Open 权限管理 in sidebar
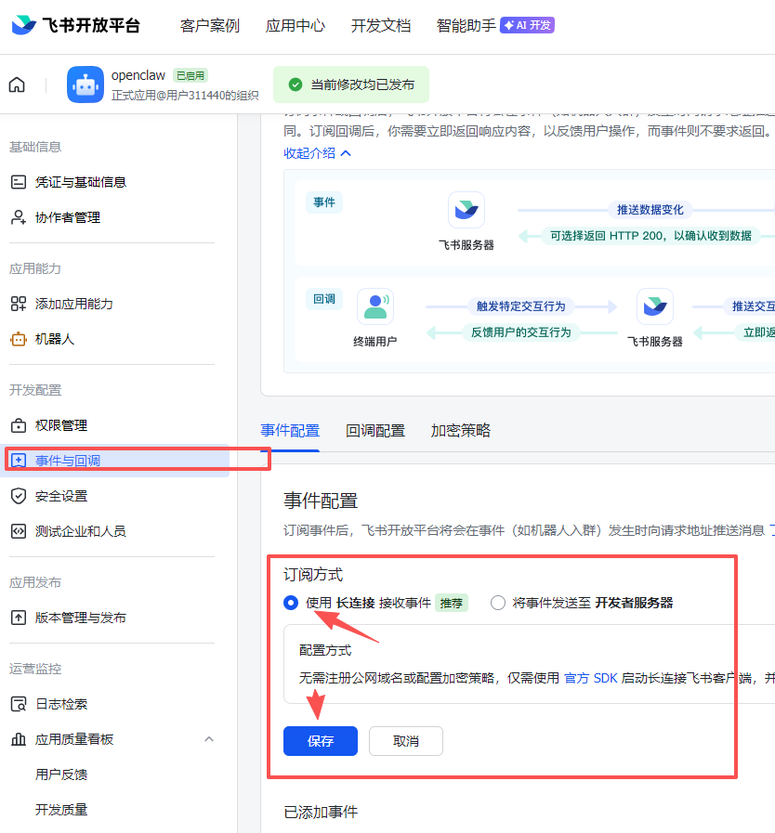 pos(60,425)
